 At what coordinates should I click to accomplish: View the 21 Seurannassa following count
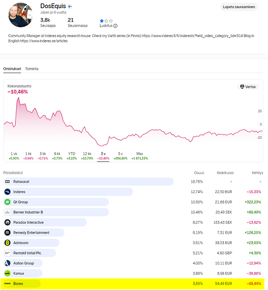pyautogui.click(x=78, y=23)
